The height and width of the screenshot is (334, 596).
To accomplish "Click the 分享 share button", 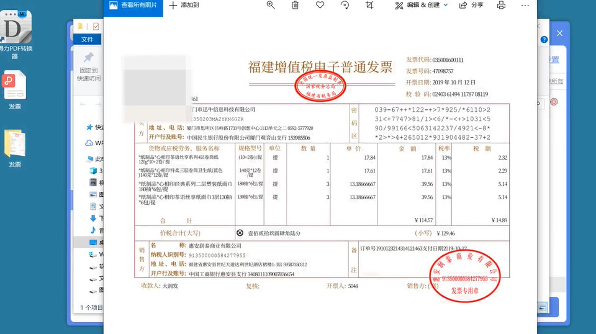I will (x=471, y=6).
